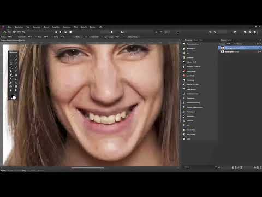The width and height of the screenshot is (262, 197).
Task: Click the Gradationskurven (curves) adjustment icon
Action: pyautogui.click(x=184, y=94)
